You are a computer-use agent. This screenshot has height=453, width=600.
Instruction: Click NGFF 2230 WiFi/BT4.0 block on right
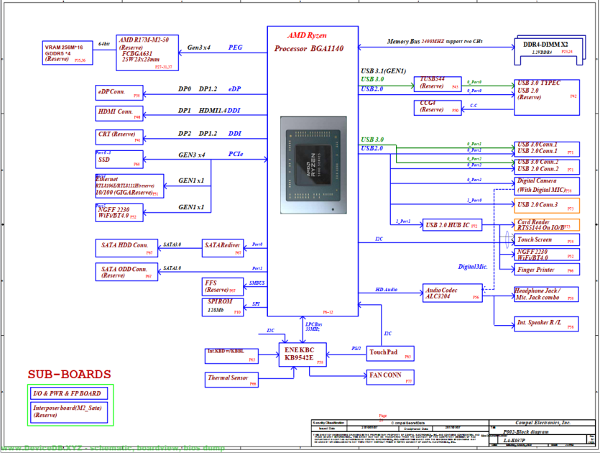pyautogui.click(x=547, y=255)
